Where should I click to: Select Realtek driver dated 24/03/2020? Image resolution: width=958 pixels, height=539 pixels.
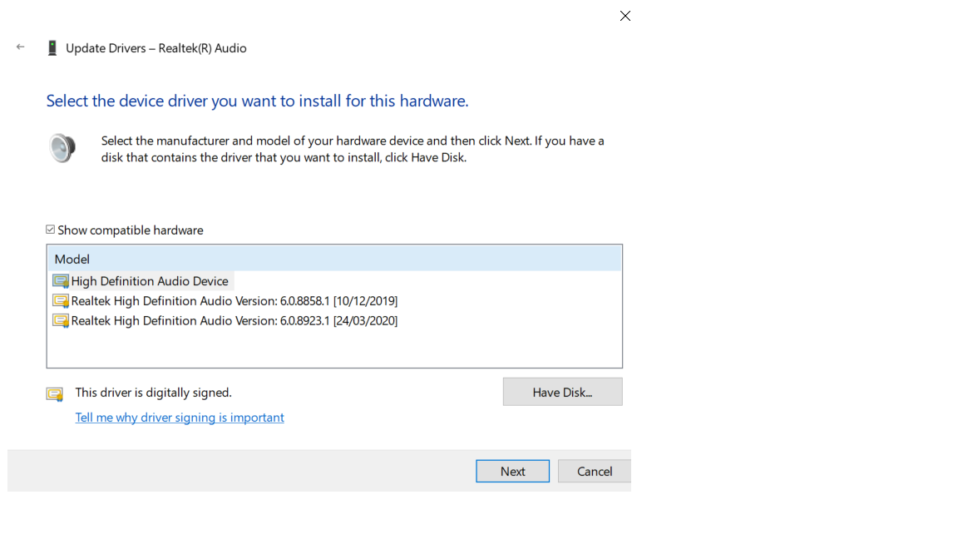click(x=234, y=321)
